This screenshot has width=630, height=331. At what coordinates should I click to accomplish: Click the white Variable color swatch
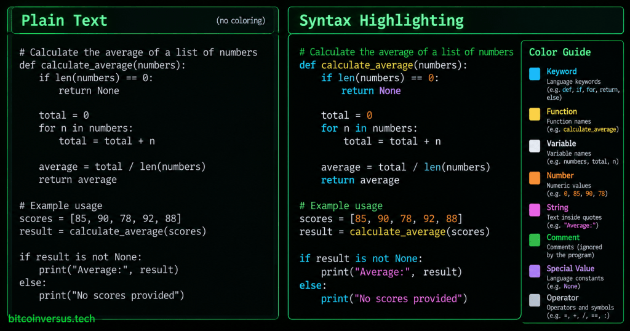535,146
